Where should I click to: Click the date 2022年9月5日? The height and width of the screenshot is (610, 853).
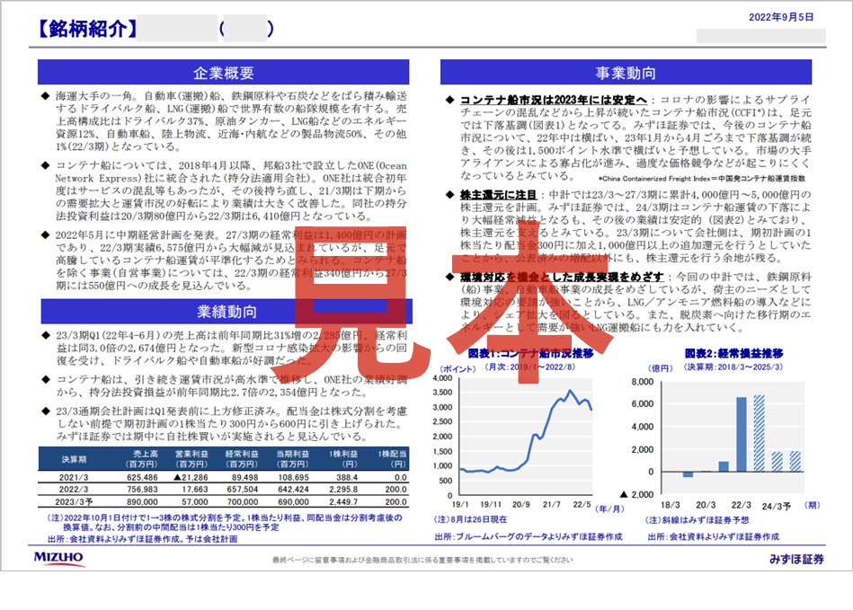[781, 17]
